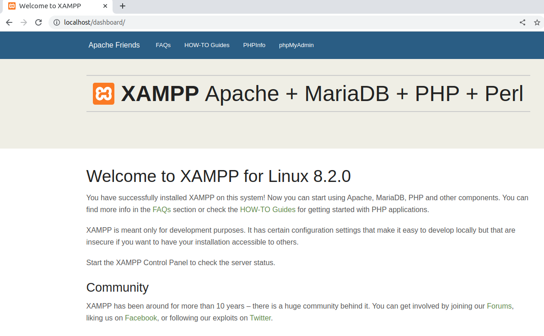
Task: Open a new tab with plus button
Action: click(x=123, y=6)
